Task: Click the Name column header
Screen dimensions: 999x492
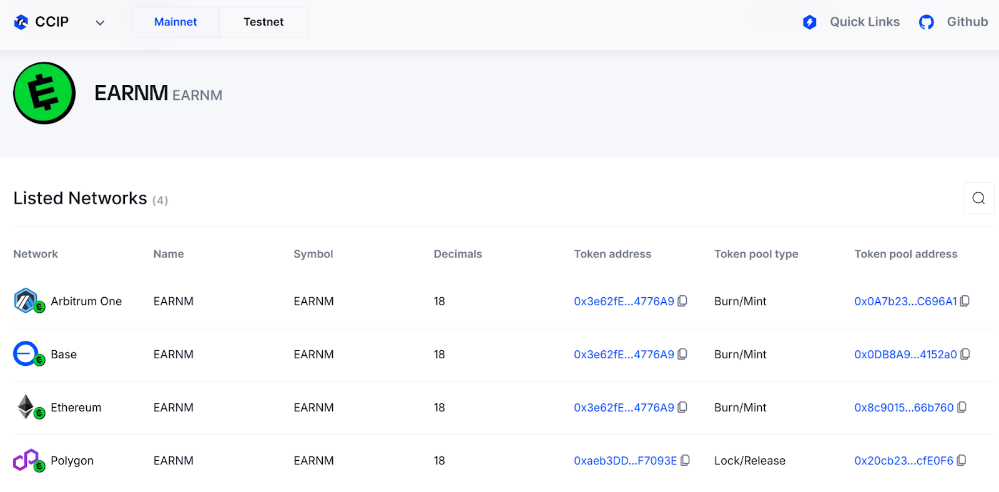Action: 169,254
